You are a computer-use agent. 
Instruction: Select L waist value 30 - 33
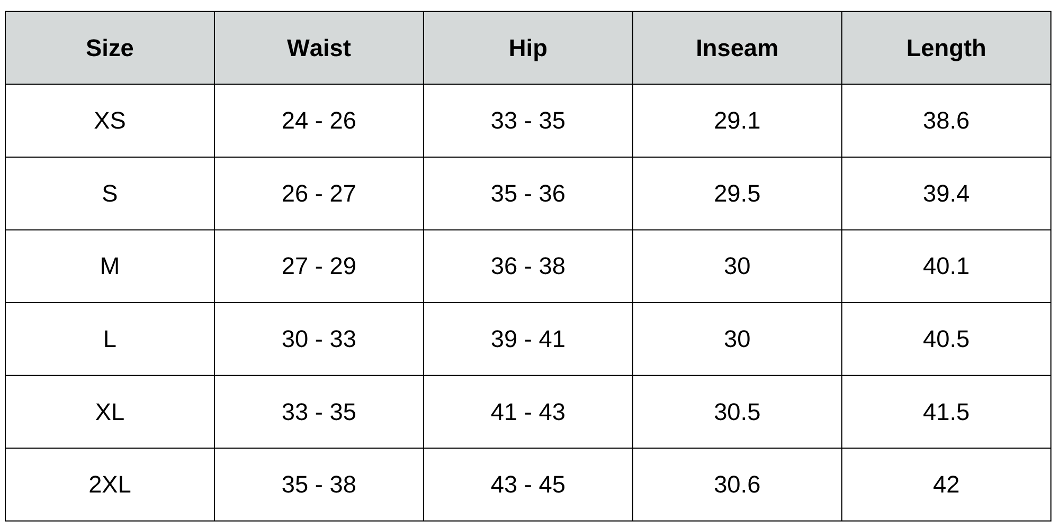[319, 339]
